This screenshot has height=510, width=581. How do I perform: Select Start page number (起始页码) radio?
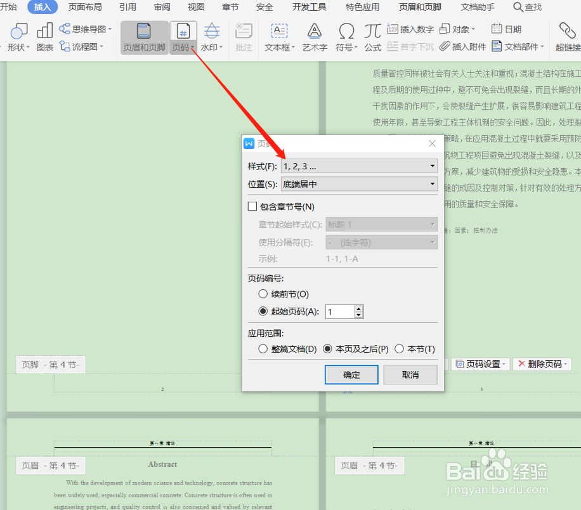tap(263, 311)
